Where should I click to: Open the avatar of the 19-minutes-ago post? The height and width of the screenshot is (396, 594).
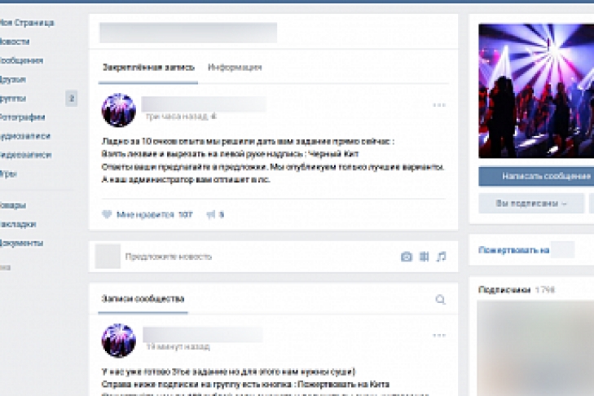118,341
